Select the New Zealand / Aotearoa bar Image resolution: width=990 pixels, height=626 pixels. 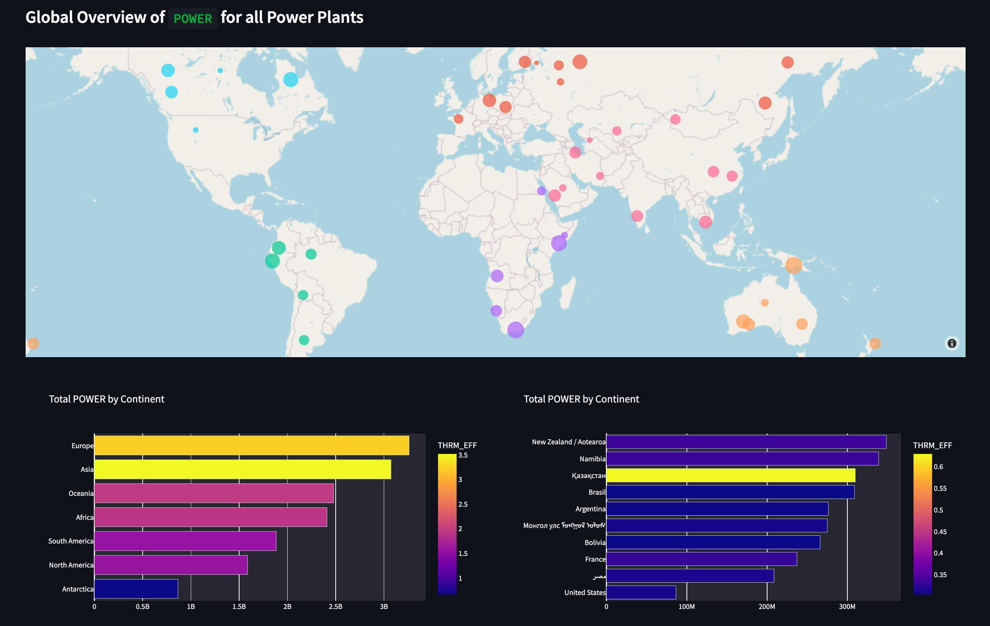(746, 442)
